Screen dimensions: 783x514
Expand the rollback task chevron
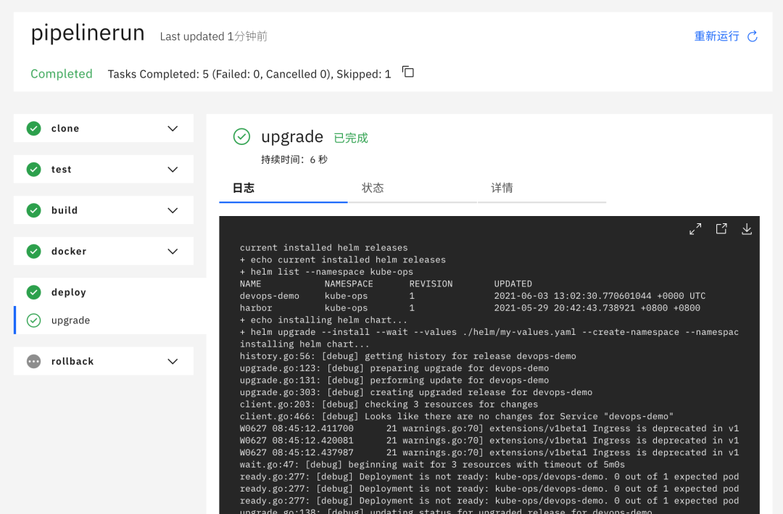point(173,361)
